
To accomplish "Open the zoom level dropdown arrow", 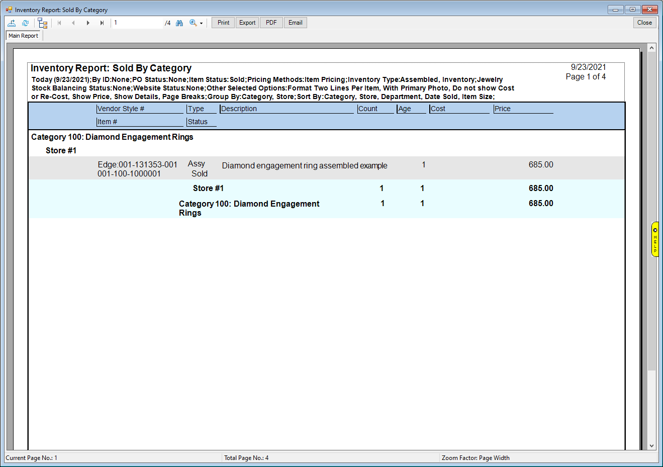I will click(x=202, y=23).
